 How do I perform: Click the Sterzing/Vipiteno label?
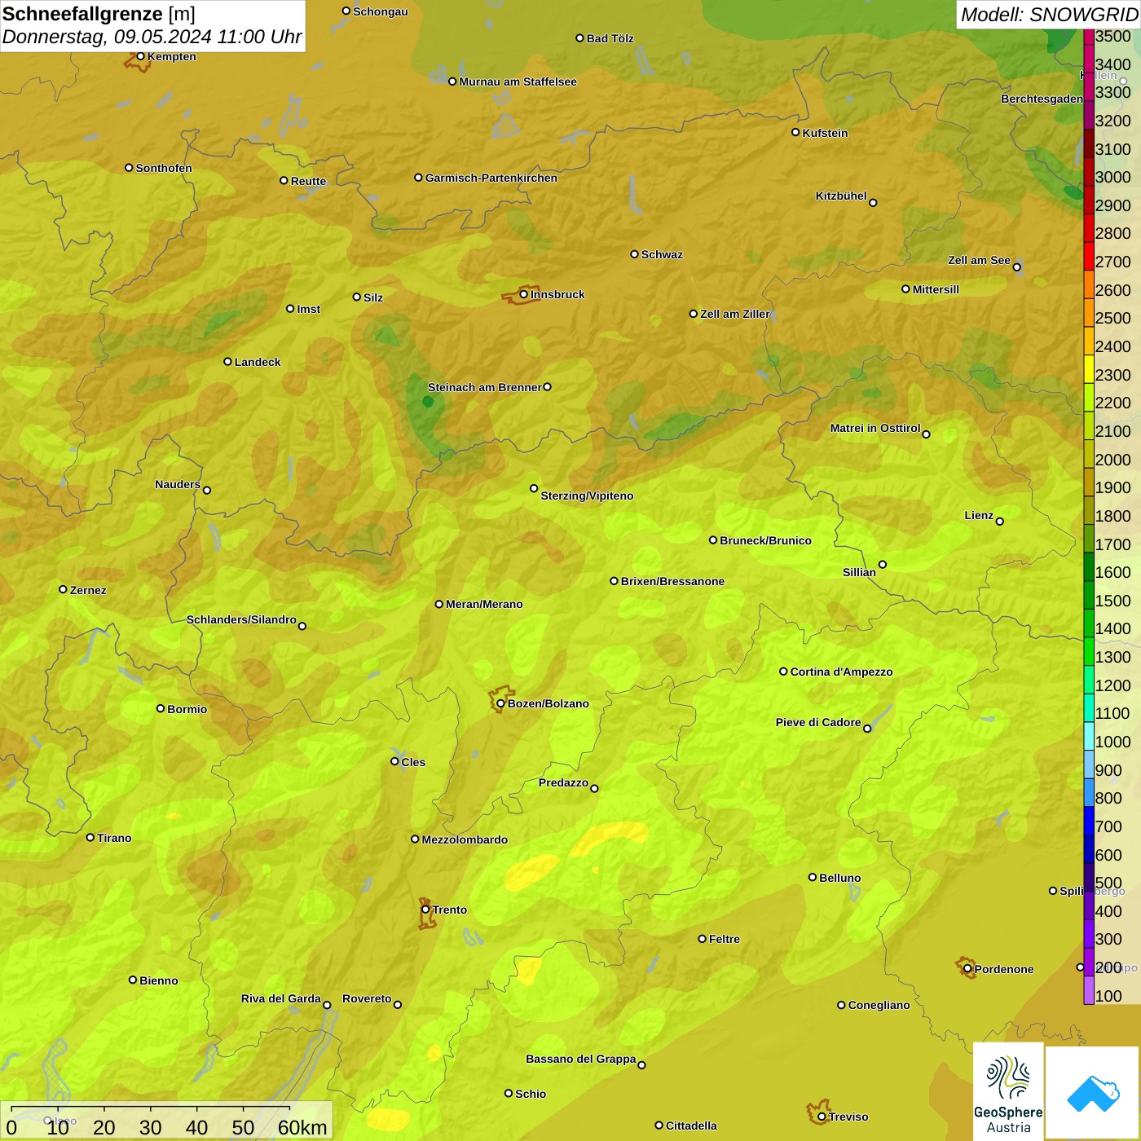pyautogui.click(x=587, y=496)
